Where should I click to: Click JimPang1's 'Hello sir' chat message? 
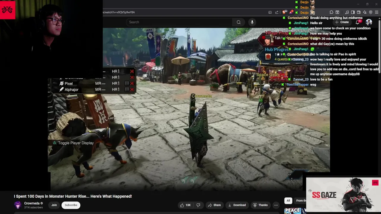tap(316, 23)
